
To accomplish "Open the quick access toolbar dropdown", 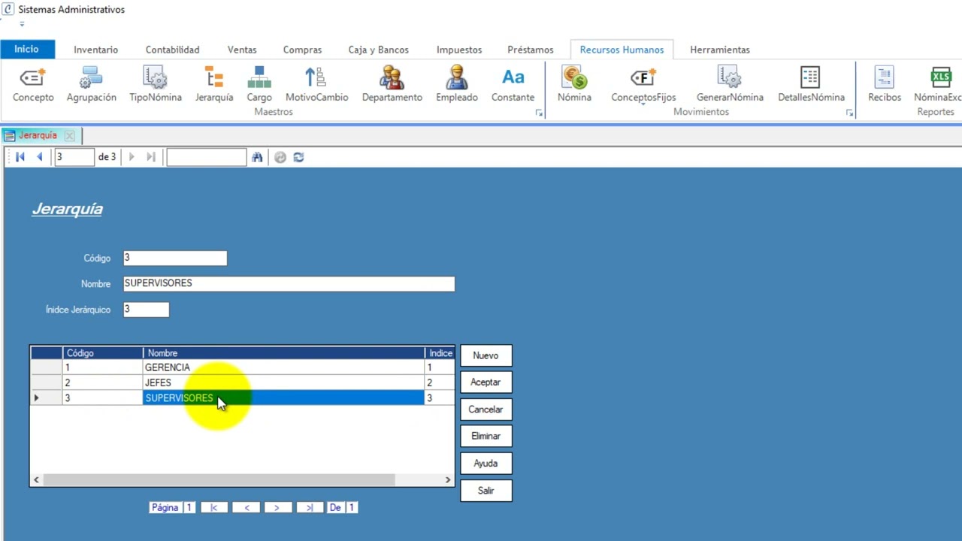I will click(22, 24).
